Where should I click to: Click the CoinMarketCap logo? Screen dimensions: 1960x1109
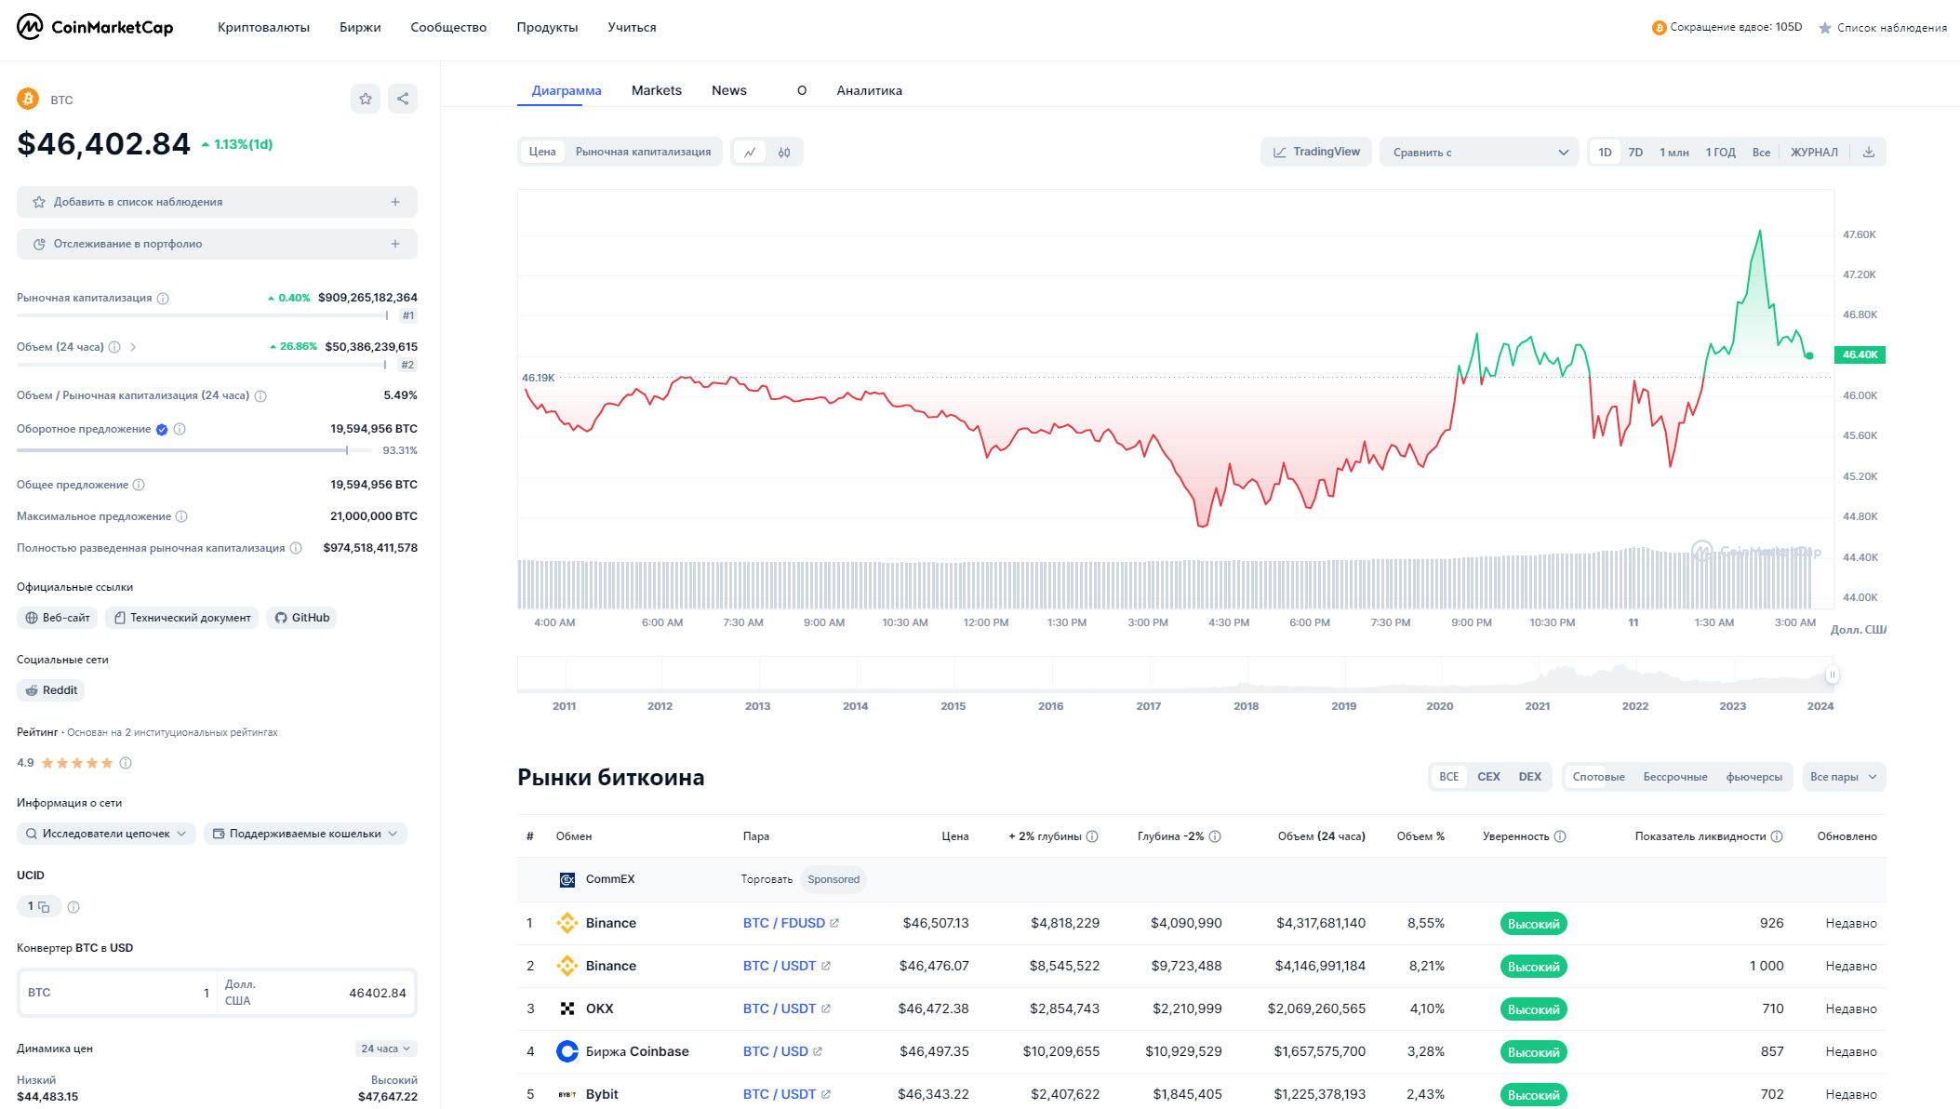[95, 27]
